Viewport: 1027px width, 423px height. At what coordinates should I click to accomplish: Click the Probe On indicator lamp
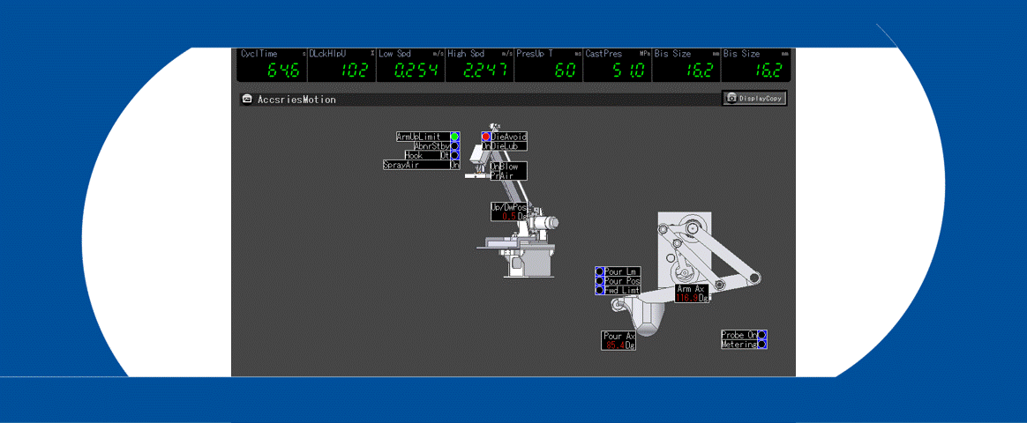761,335
